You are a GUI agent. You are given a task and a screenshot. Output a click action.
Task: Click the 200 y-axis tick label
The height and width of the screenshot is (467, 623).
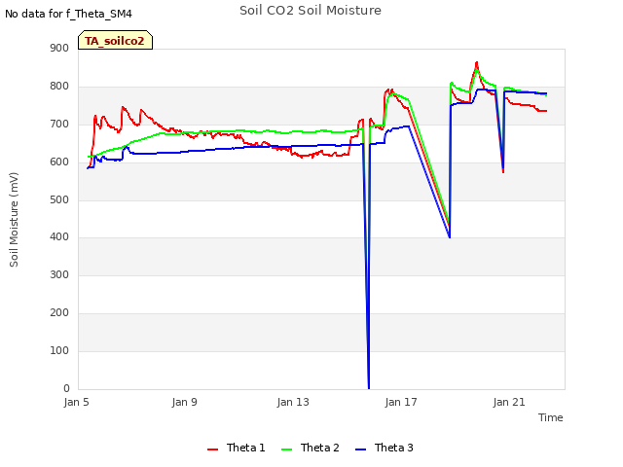(x=59, y=313)
